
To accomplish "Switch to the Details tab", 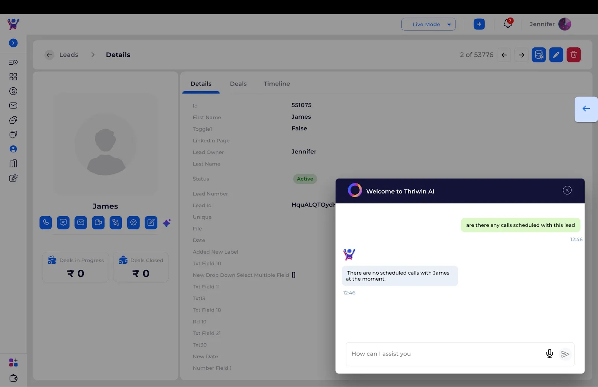I will pos(201,84).
